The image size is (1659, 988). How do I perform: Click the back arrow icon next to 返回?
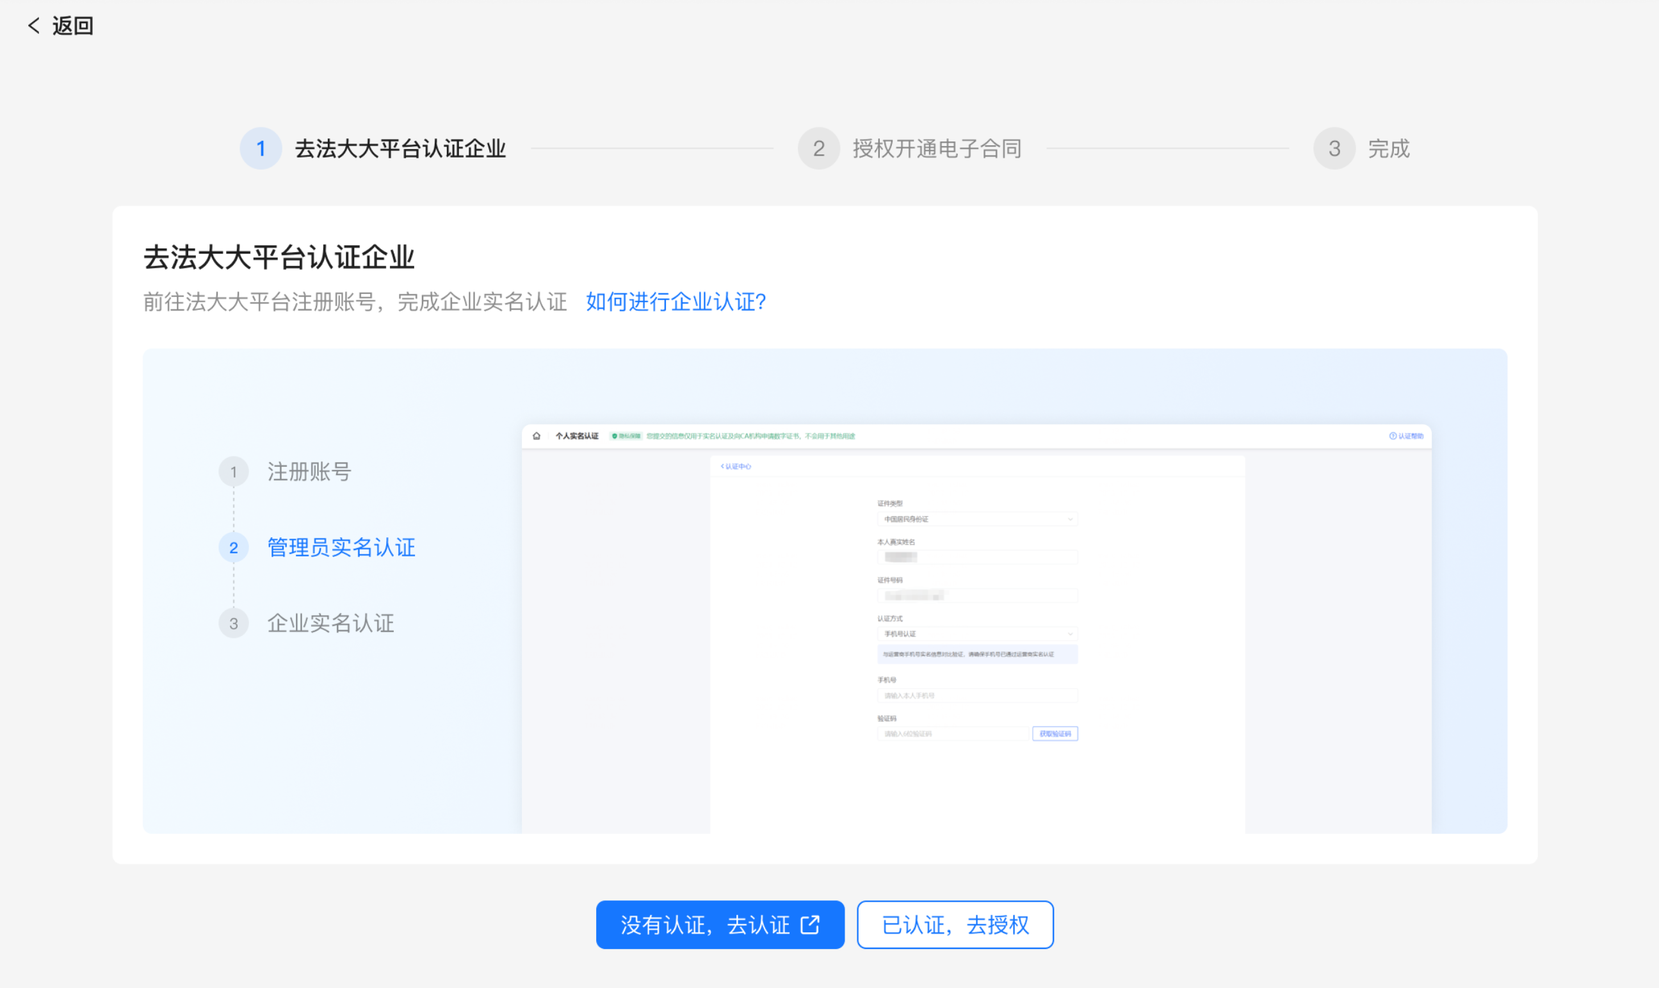point(33,26)
